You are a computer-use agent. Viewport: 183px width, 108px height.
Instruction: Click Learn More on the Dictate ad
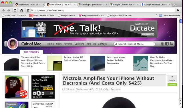coord(148,34)
